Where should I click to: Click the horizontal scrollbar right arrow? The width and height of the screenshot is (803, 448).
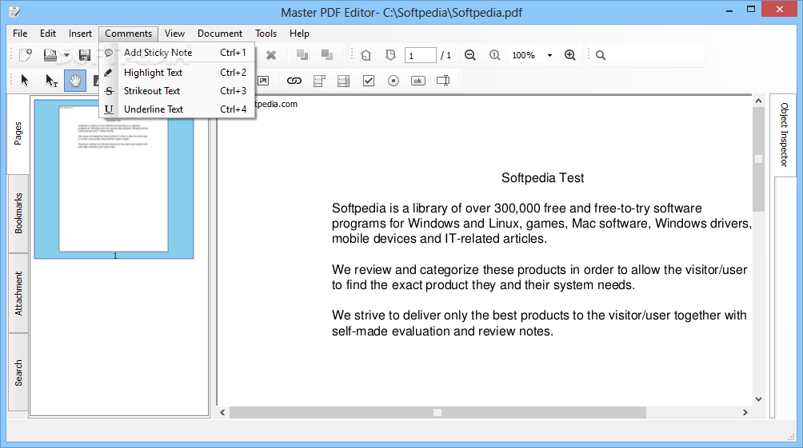click(745, 412)
